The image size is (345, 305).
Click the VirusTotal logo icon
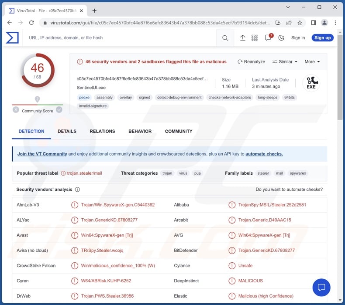(x=12, y=37)
